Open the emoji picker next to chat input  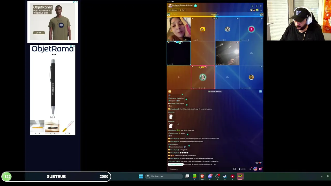click(235, 169)
